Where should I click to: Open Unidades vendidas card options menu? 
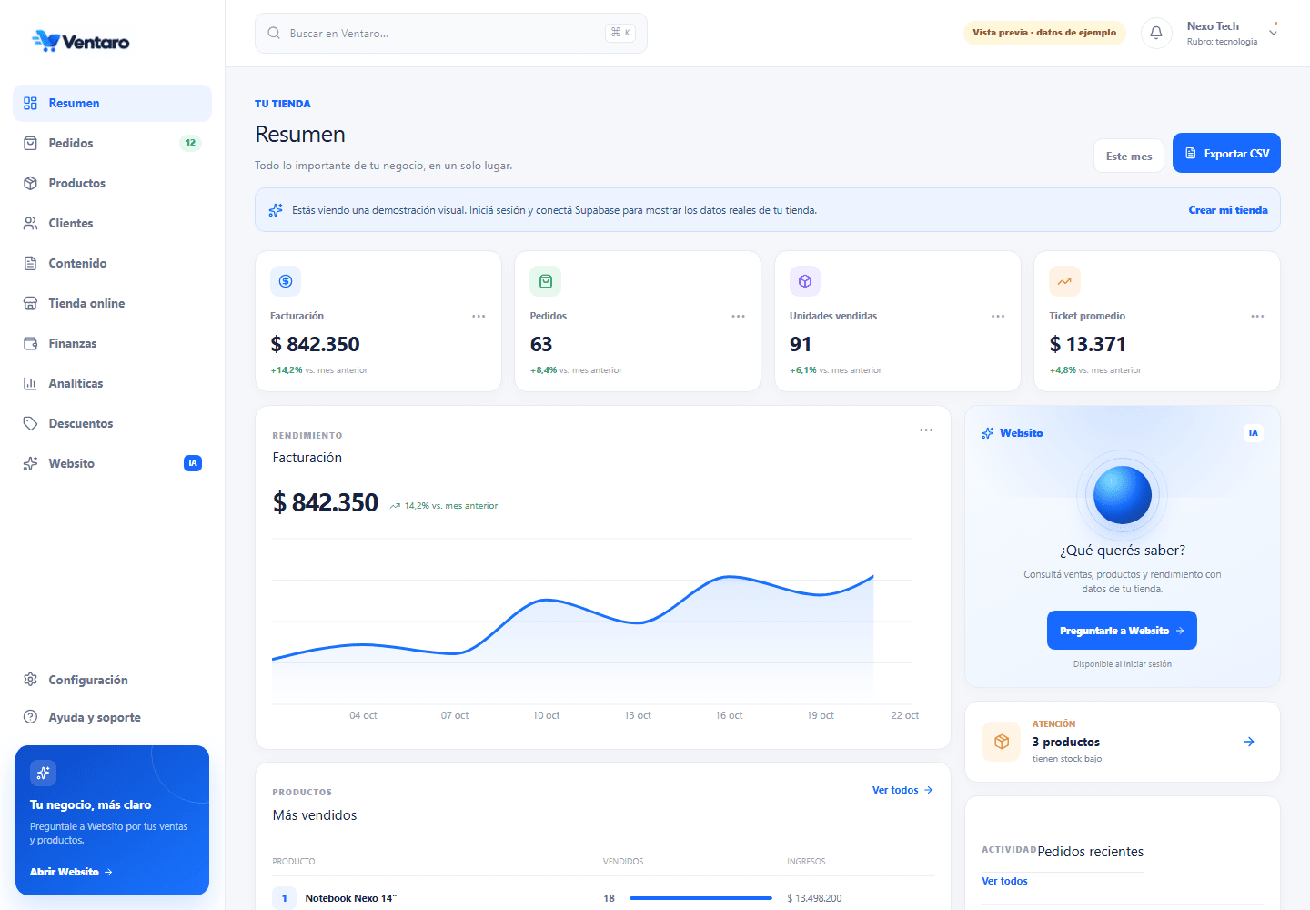[998, 317]
